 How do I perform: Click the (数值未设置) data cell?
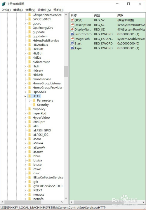(x=126, y=20)
